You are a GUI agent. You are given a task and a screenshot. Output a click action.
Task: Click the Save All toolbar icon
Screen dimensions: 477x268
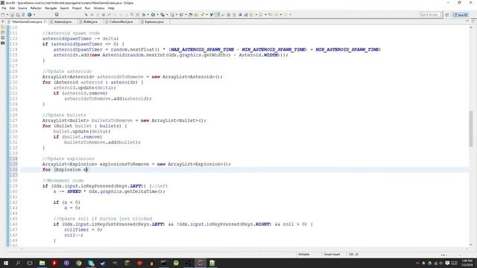pyautogui.click(x=18, y=15)
